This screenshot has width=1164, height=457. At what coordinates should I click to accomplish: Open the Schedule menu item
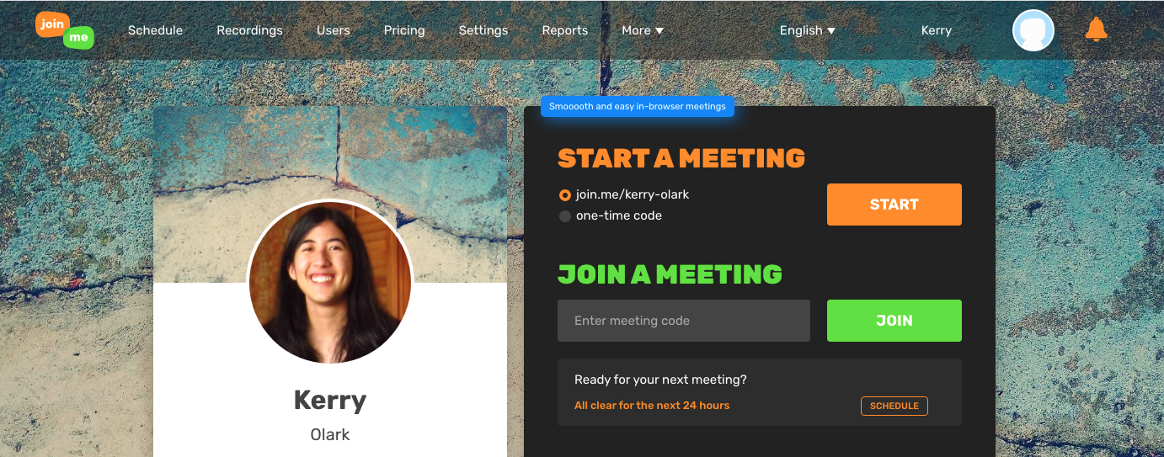pyautogui.click(x=155, y=30)
